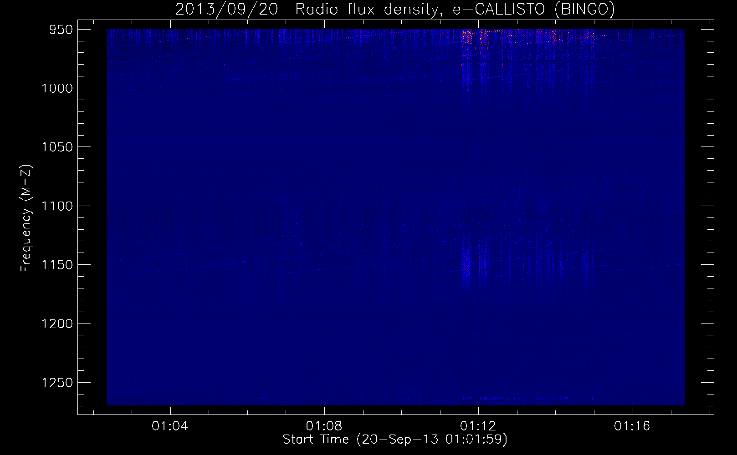Screen dimensions: 737x455
Task: Click the 01:04 time tick label
Action: pos(170,426)
